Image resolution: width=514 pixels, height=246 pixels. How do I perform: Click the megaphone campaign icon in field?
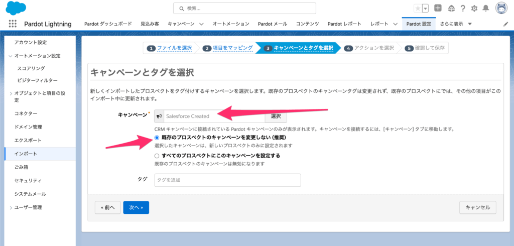pyautogui.click(x=159, y=116)
